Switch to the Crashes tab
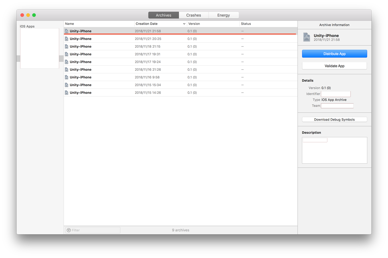 (194, 15)
